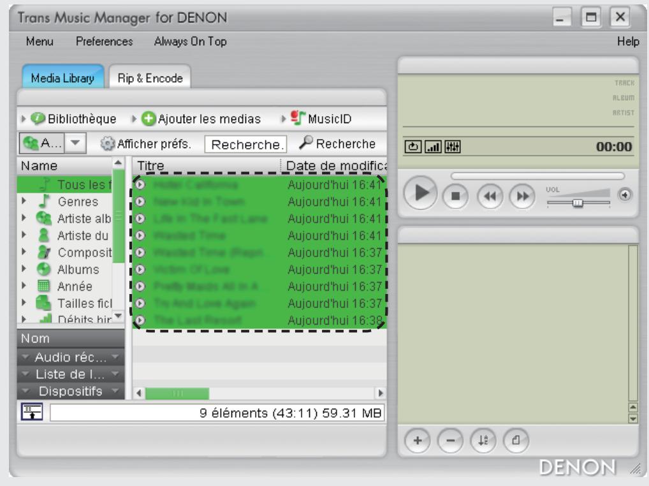The image size is (649, 486).
Task: Expand the Tailles fichiers tree node
Action: coord(24,303)
